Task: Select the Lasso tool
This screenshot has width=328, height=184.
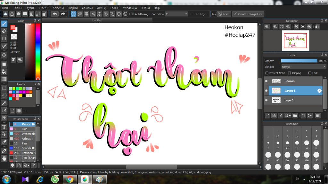Action: tap(4, 96)
